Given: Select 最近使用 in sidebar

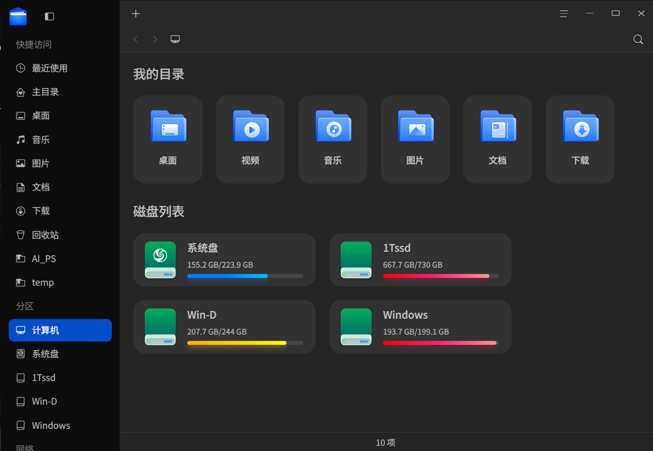Looking at the screenshot, I should tap(49, 68).
